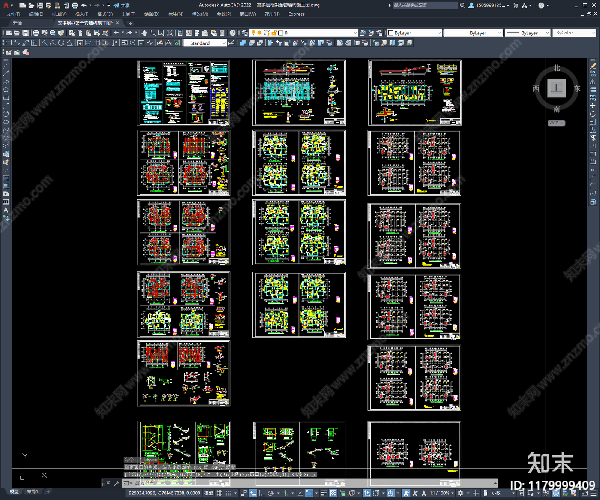Viewport: 600px width, 500px height.
Task: Switch to the 布局1 layout tab
Action: pyautogui.click(x=33, y=491)
